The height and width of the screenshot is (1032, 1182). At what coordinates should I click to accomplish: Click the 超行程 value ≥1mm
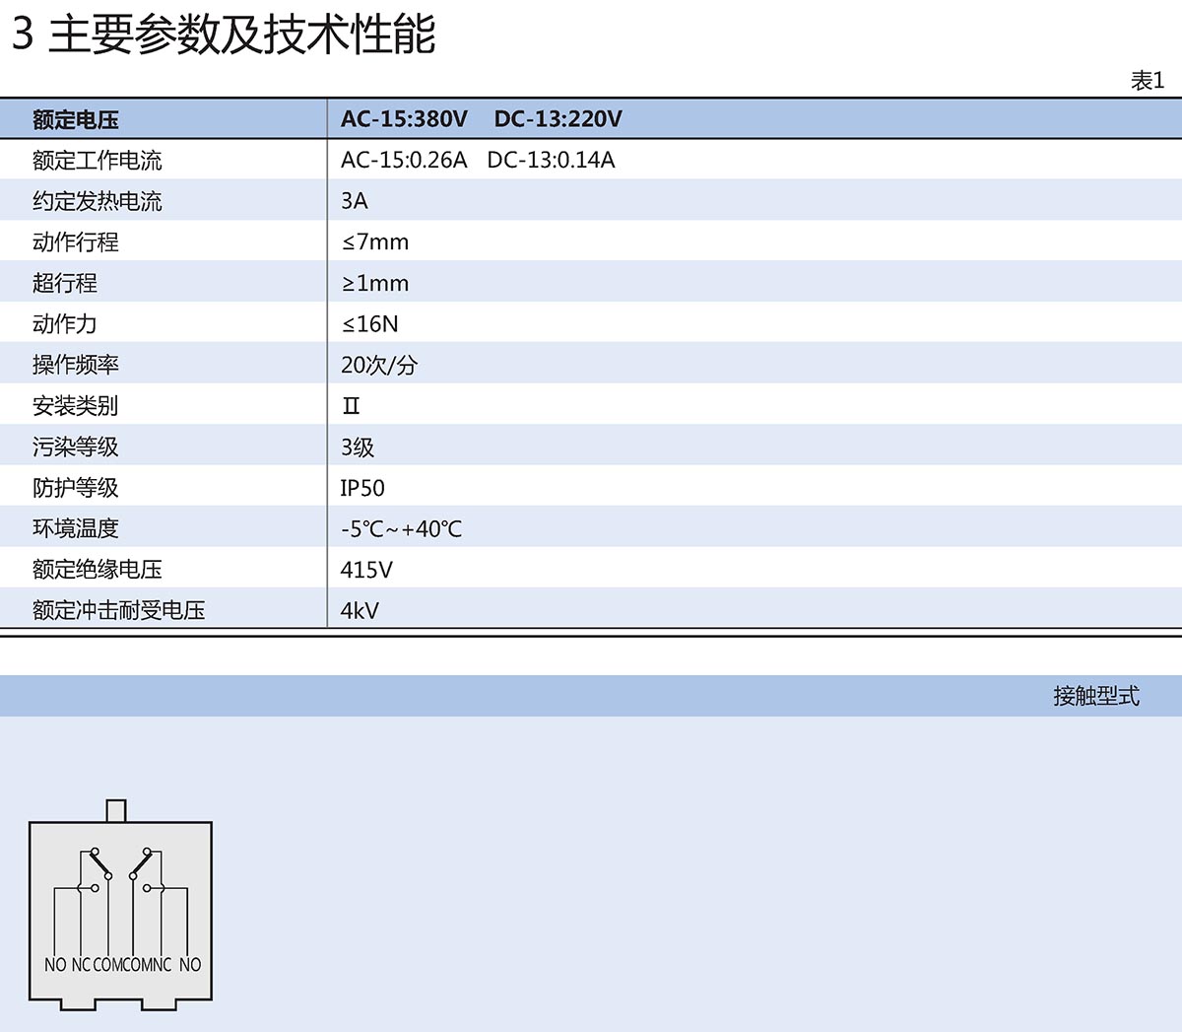click(x=374, y=283)
